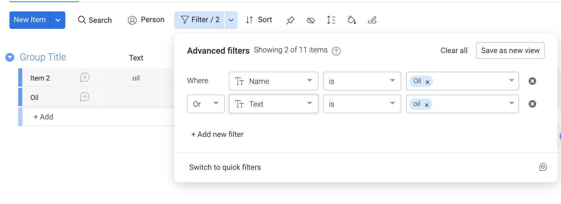Open the help icon beside item count

click(x=336, y=51)
